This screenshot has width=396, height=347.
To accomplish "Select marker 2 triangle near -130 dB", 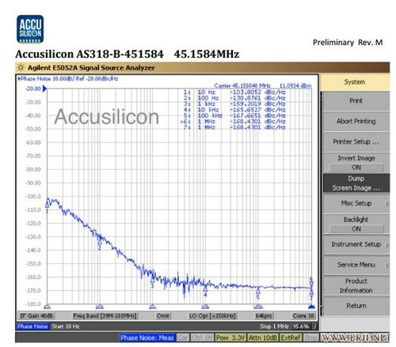I will tap(100, 242).
